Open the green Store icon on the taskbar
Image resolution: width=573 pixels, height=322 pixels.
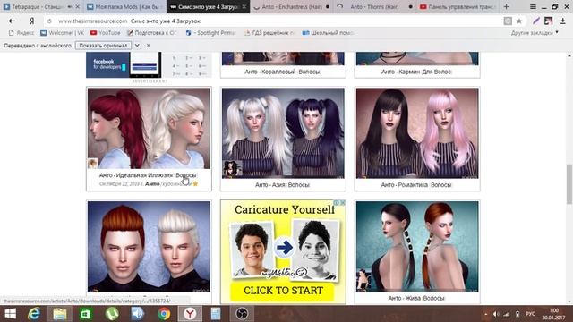(86, 314)
